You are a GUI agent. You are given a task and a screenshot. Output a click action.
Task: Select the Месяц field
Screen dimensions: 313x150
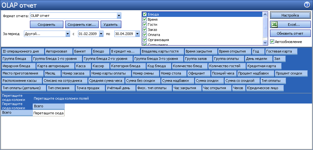[x=53, y=73]
